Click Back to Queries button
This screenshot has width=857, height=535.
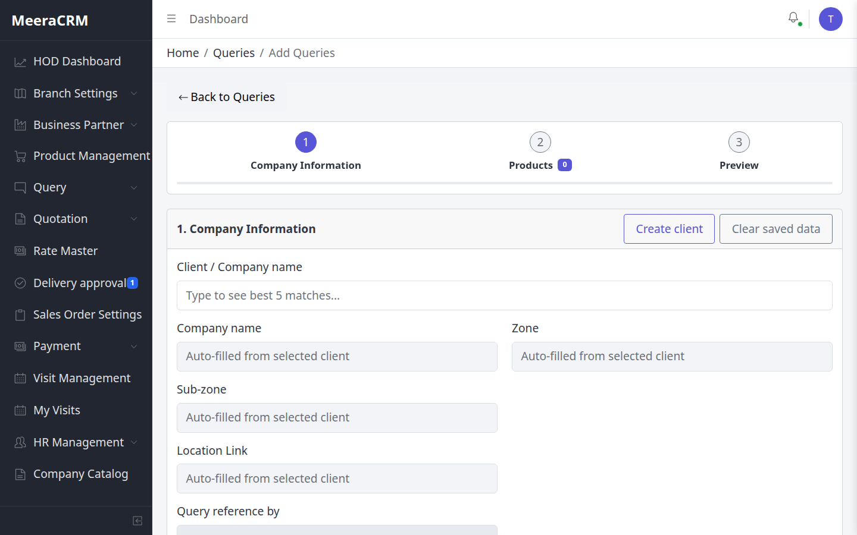click(227, 97)
